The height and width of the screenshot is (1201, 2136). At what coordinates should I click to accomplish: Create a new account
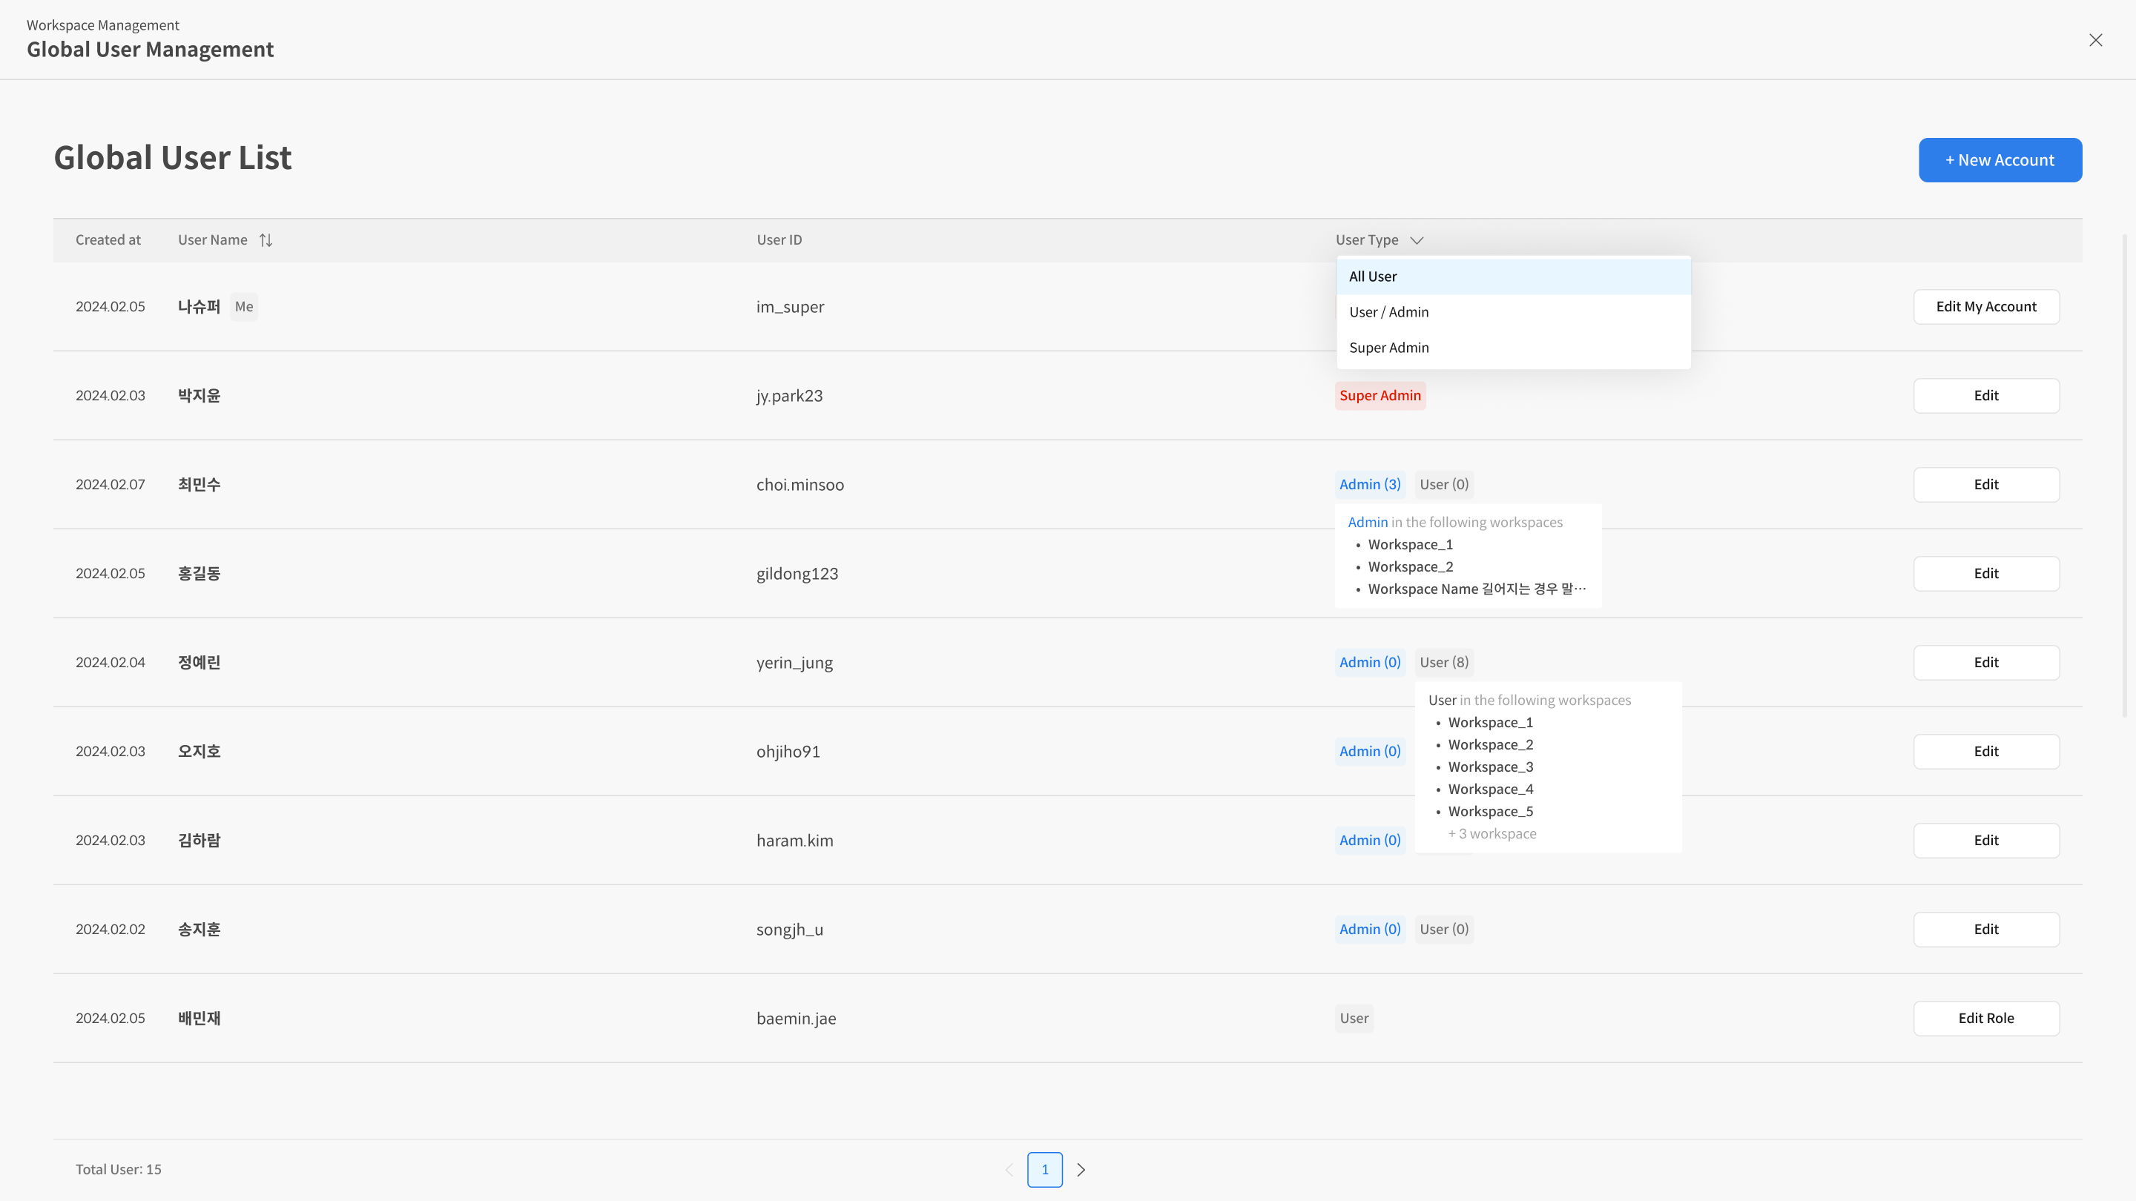(2000, 160)
